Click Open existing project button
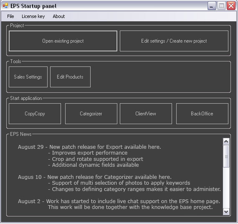The width and height of the screenshot is (238, 224). [x=63, y=41]
